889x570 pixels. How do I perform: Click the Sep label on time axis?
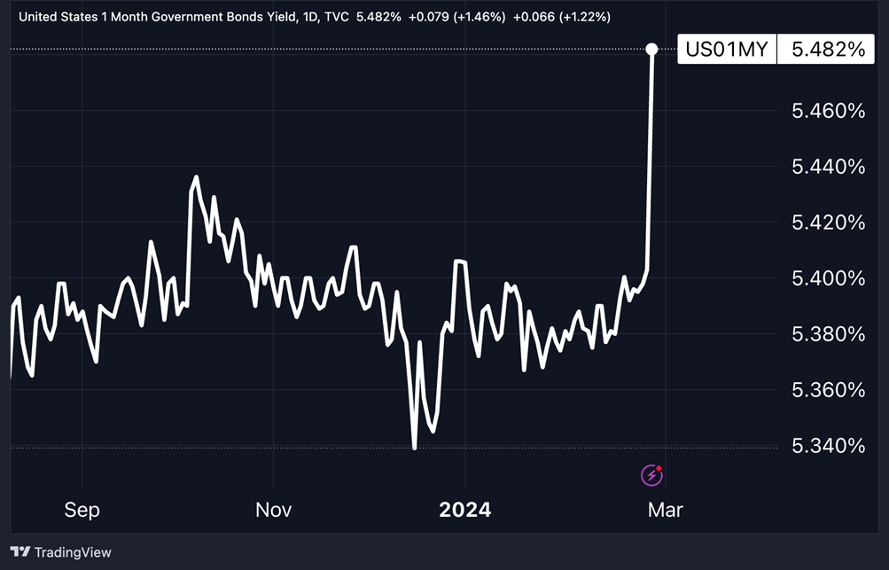[x=82, y=510]
